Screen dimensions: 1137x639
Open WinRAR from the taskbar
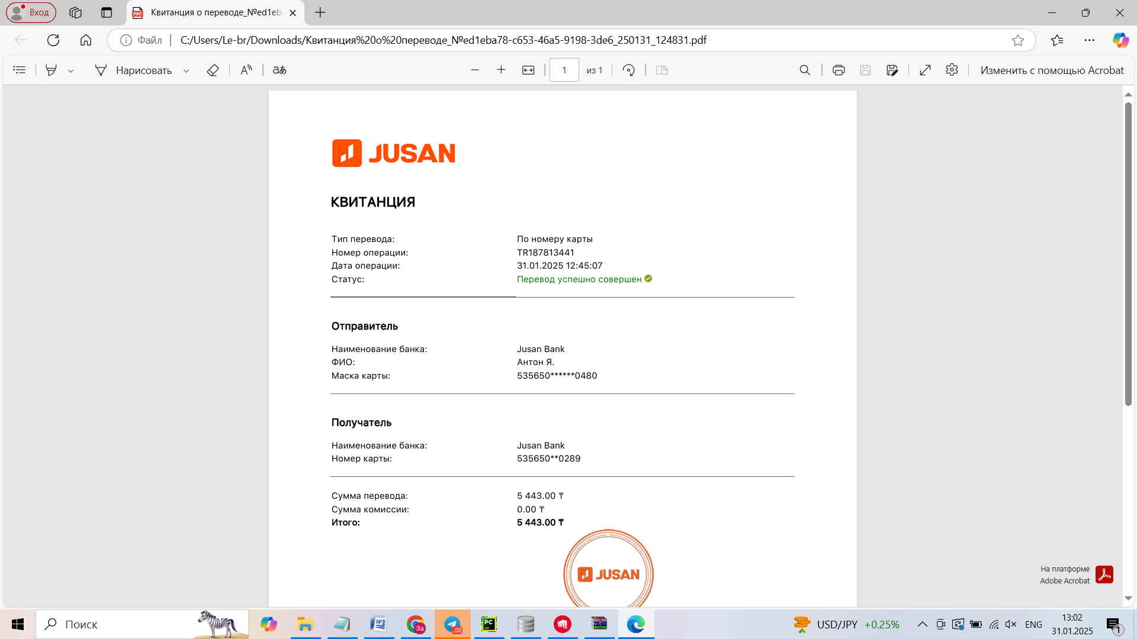(x=599, y=624)
